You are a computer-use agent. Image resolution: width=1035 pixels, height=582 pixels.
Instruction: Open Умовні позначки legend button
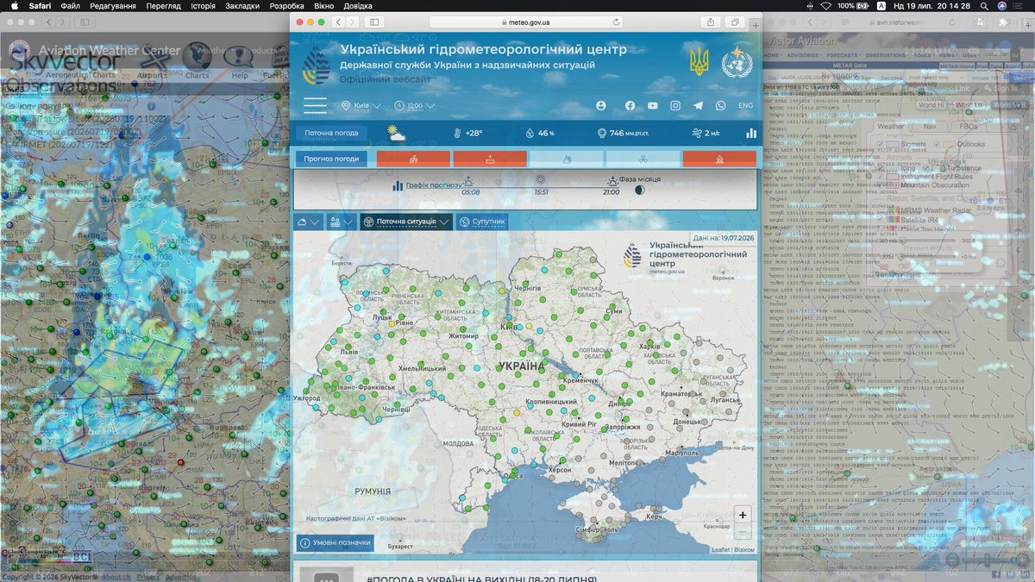click(x=336, y=543)
